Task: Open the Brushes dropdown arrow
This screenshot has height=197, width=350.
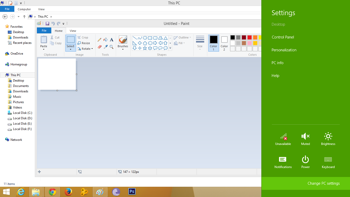Action: point(123,49)
